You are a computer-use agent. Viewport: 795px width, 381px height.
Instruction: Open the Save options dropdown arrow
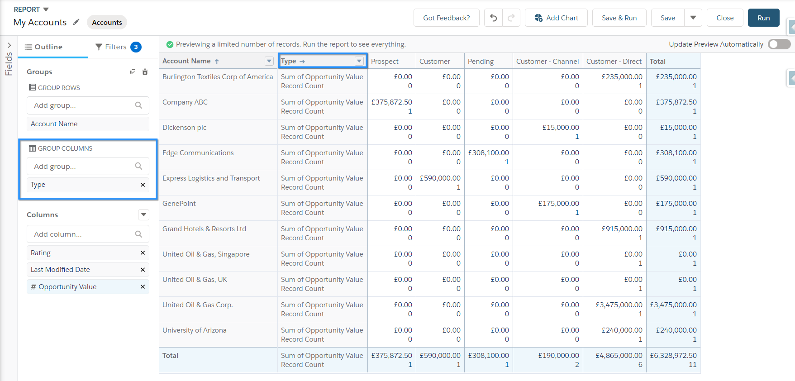coord(693,18)
